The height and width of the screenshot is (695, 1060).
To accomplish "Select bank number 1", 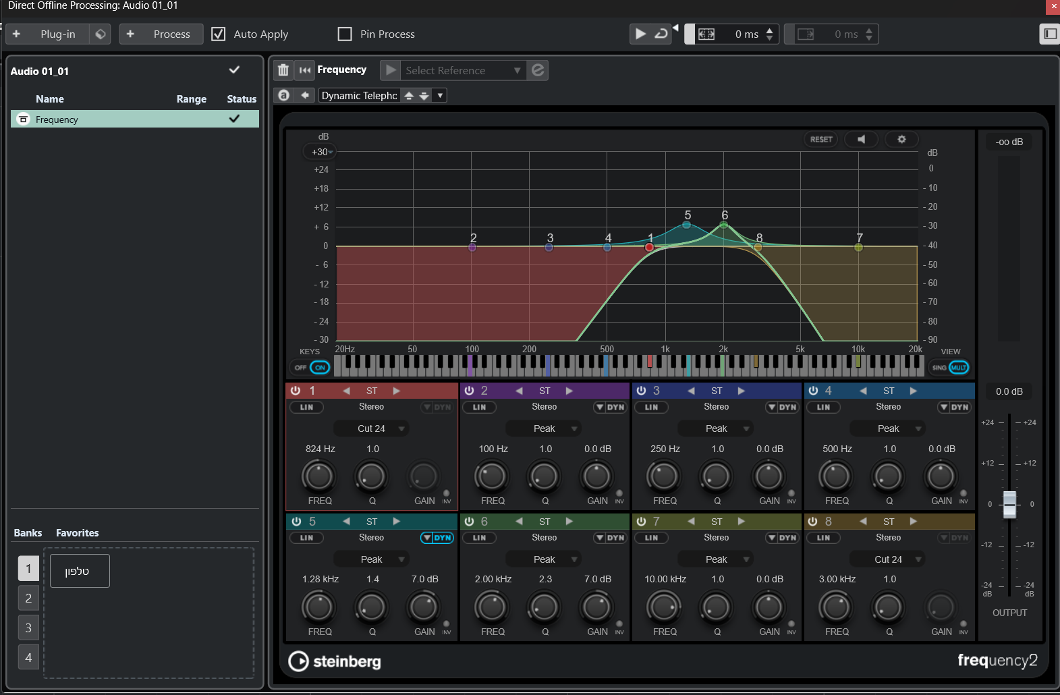I will point(28,569).
